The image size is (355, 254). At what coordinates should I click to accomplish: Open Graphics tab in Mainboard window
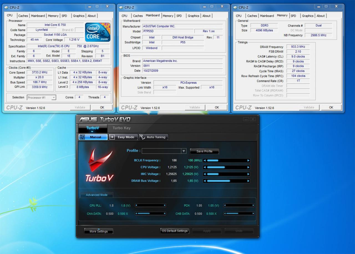tap(193, 16)
